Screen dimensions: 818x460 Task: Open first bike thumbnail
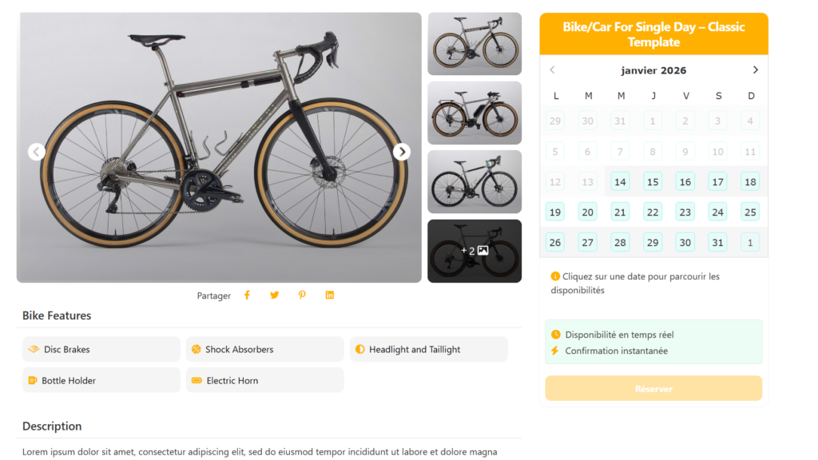[475, 44]
